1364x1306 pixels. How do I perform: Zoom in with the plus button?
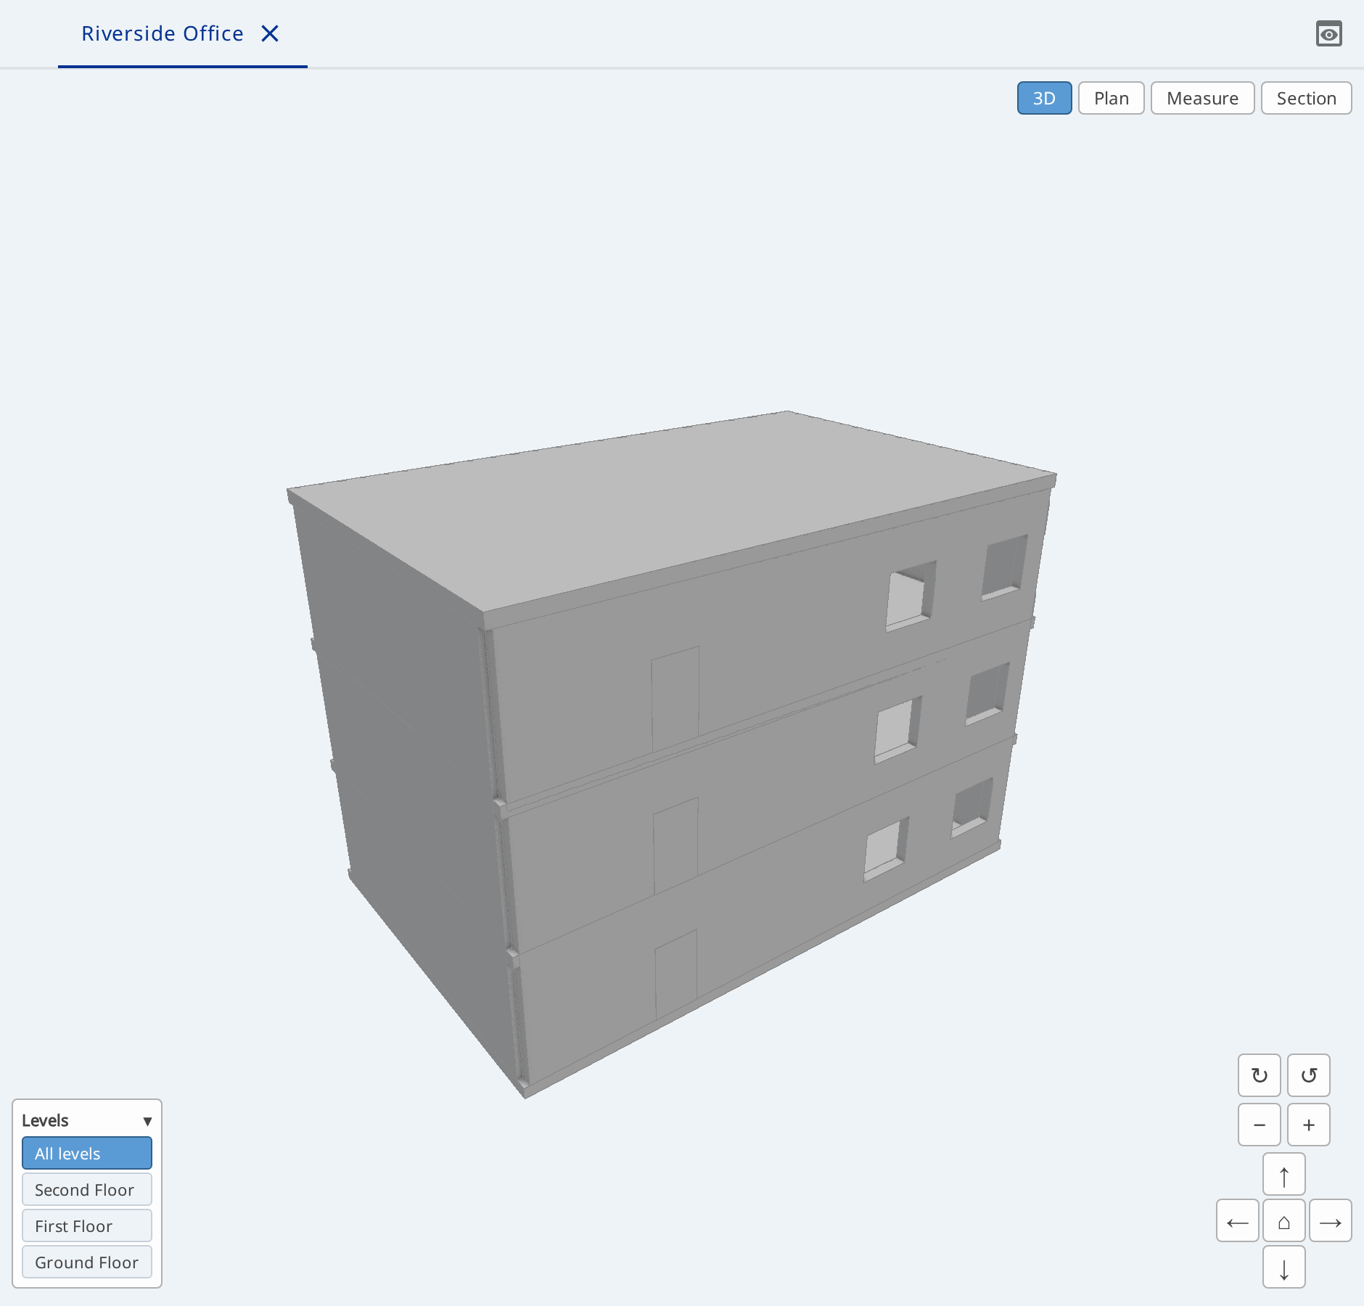coord(1308,1125)
